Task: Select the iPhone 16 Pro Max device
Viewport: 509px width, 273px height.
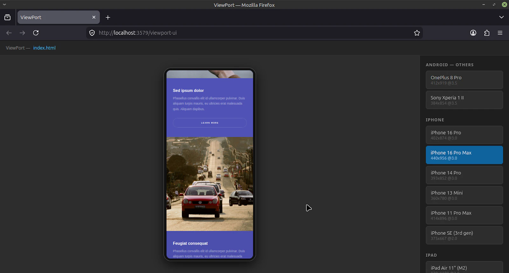Action: click(x=464, y=155)
